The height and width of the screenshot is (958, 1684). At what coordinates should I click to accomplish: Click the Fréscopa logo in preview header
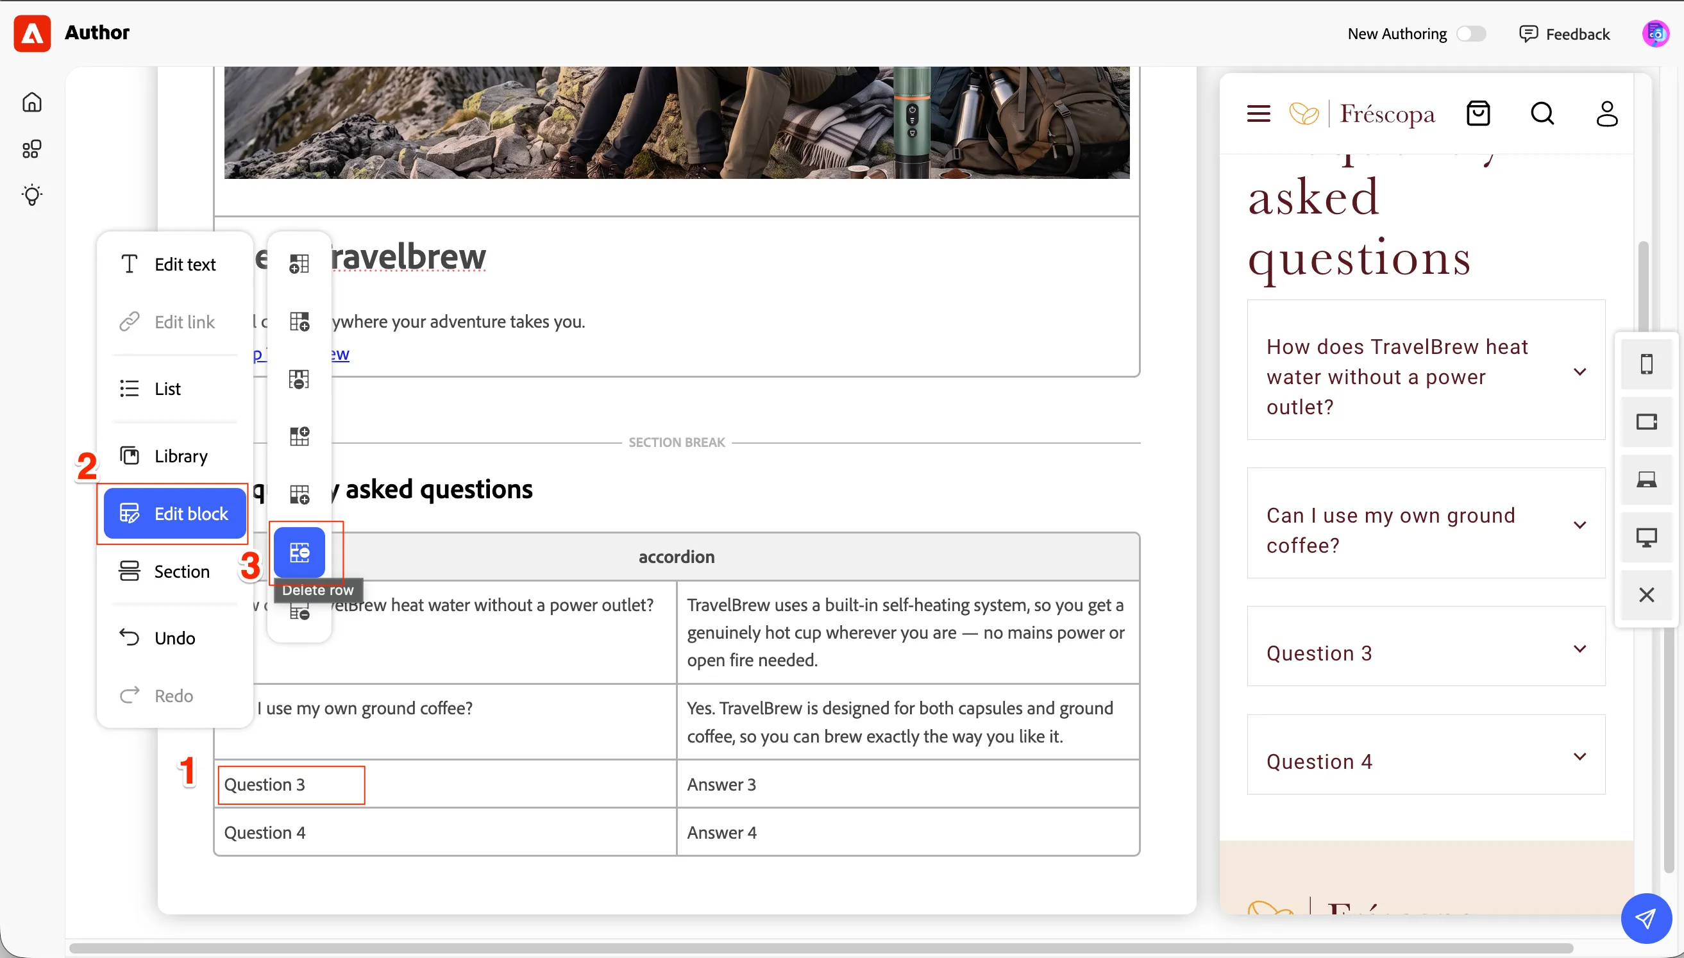[1361, 114]
